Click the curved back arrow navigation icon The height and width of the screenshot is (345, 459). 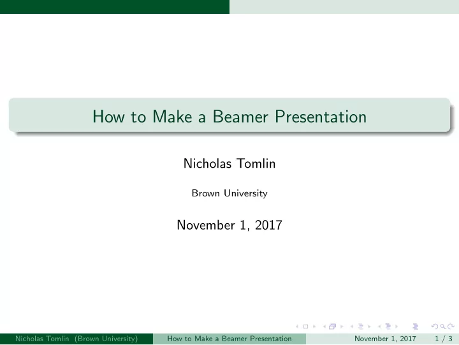click(435, 327)
